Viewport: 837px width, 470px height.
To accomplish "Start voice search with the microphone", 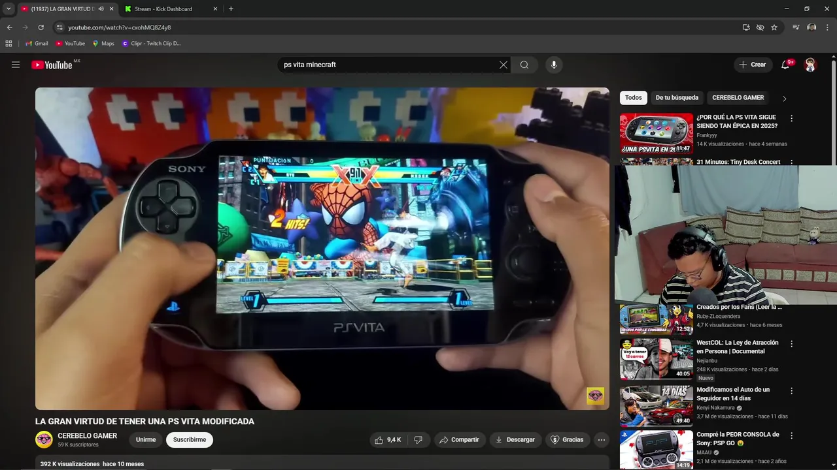I will pos(554,65).
